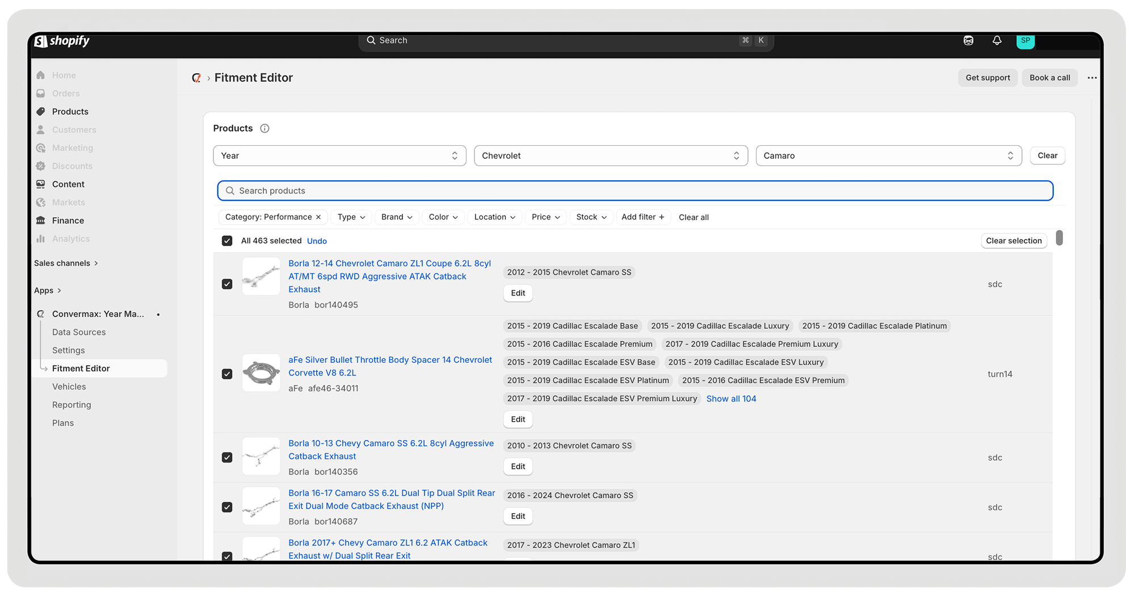The height and width of the screenshot is (597, 1135).
Task: Edit fitment for 2016 - 2024 Camaro SS row
Action: pos(518,516)
